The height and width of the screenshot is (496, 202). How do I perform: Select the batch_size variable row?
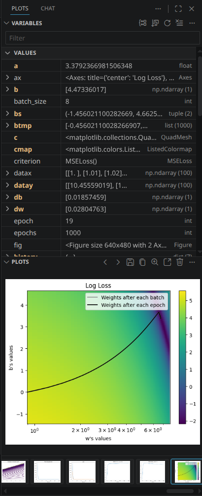pyautogui.click(x=99, y=102)
